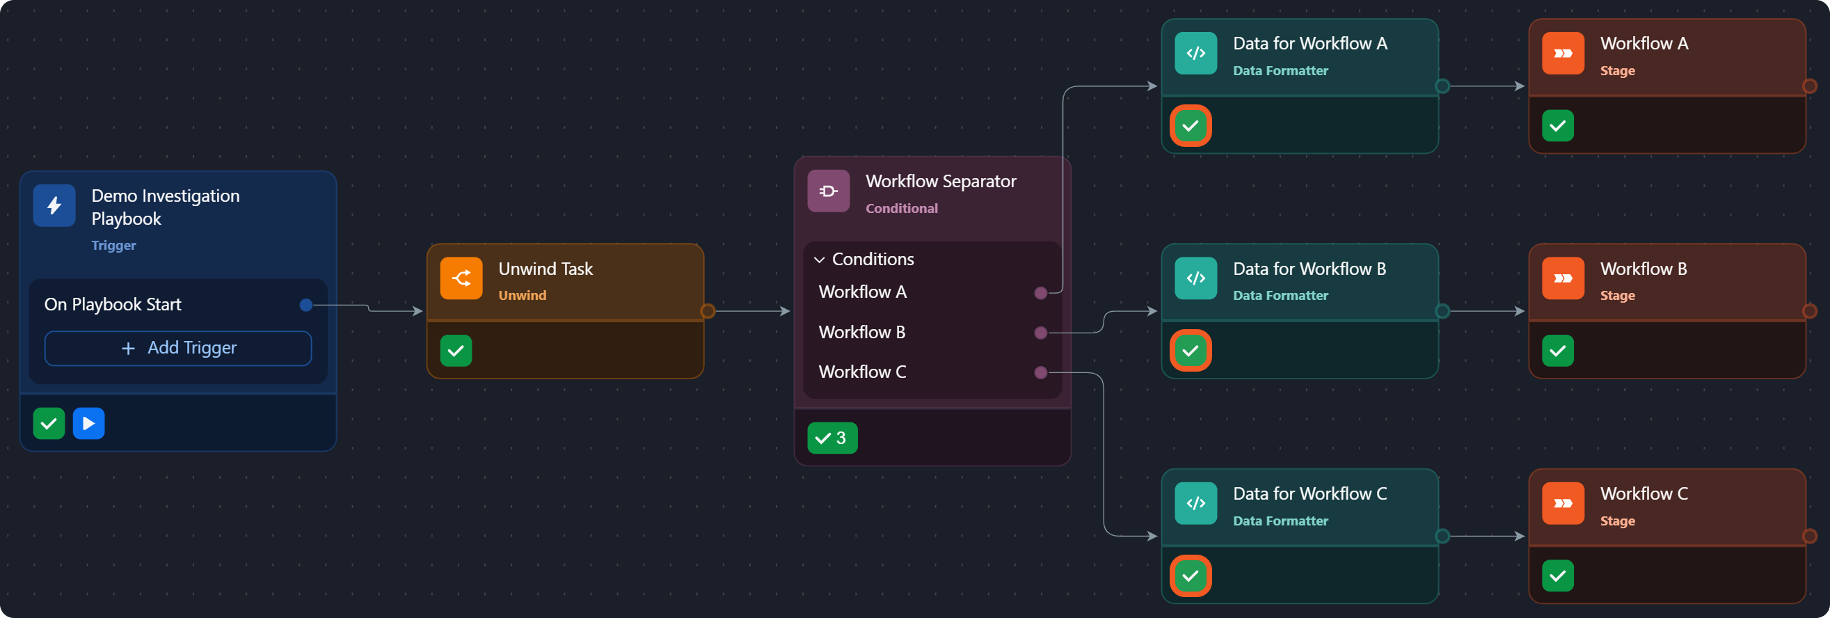This screenshot has width=1830, height=618.
Task: Click the Data for Workflow C code icon
Action: click(1195, 504)
